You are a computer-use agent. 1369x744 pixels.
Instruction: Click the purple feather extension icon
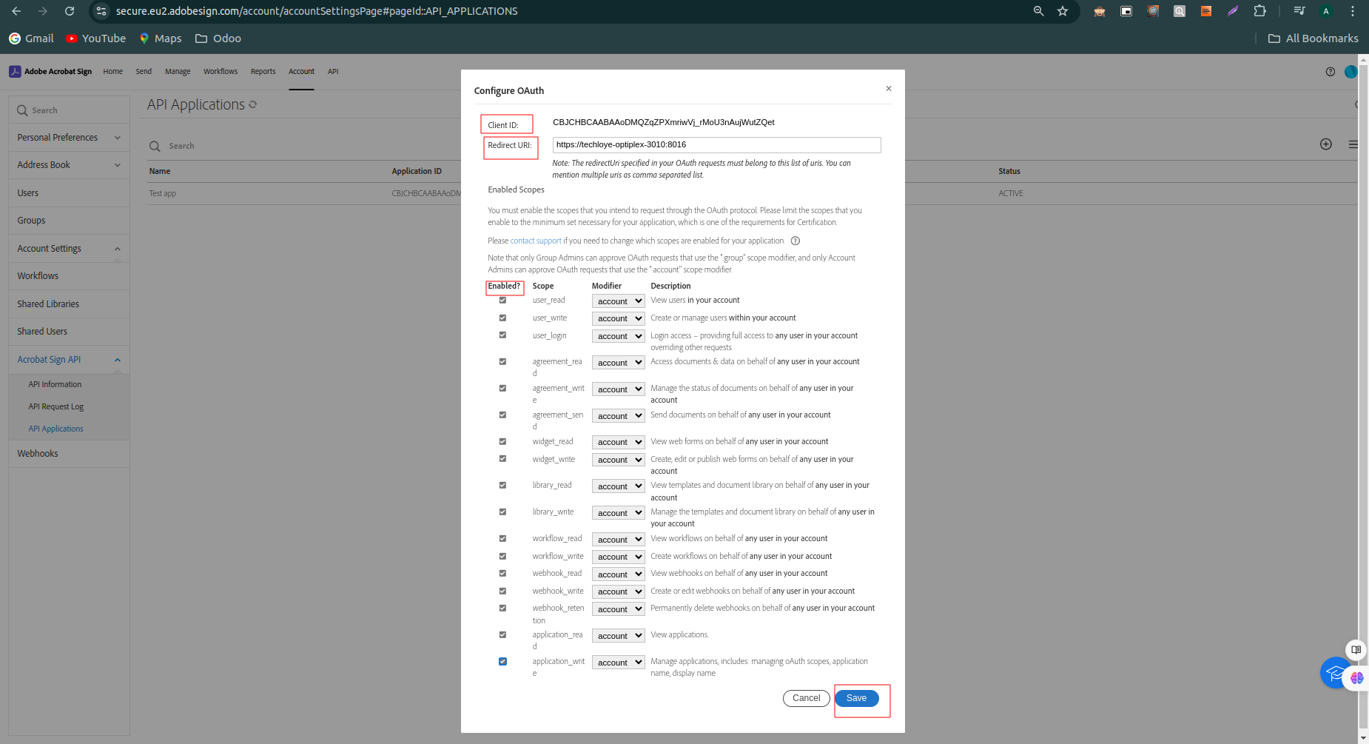point(1233,11)
